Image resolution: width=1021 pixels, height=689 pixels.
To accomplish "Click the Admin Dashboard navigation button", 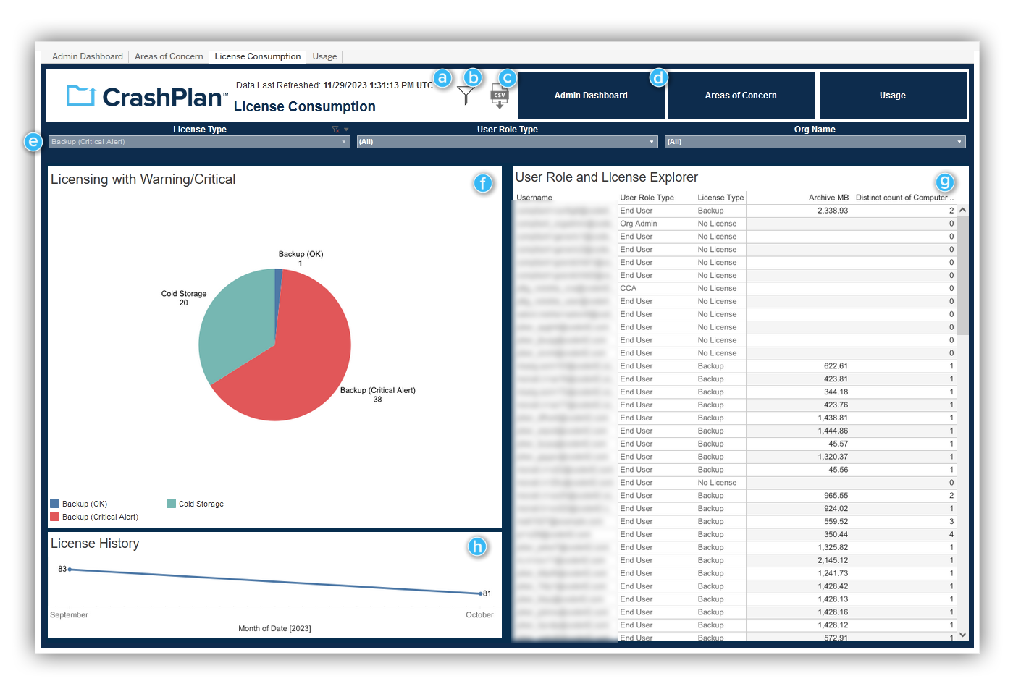I will tap(591, 95).
